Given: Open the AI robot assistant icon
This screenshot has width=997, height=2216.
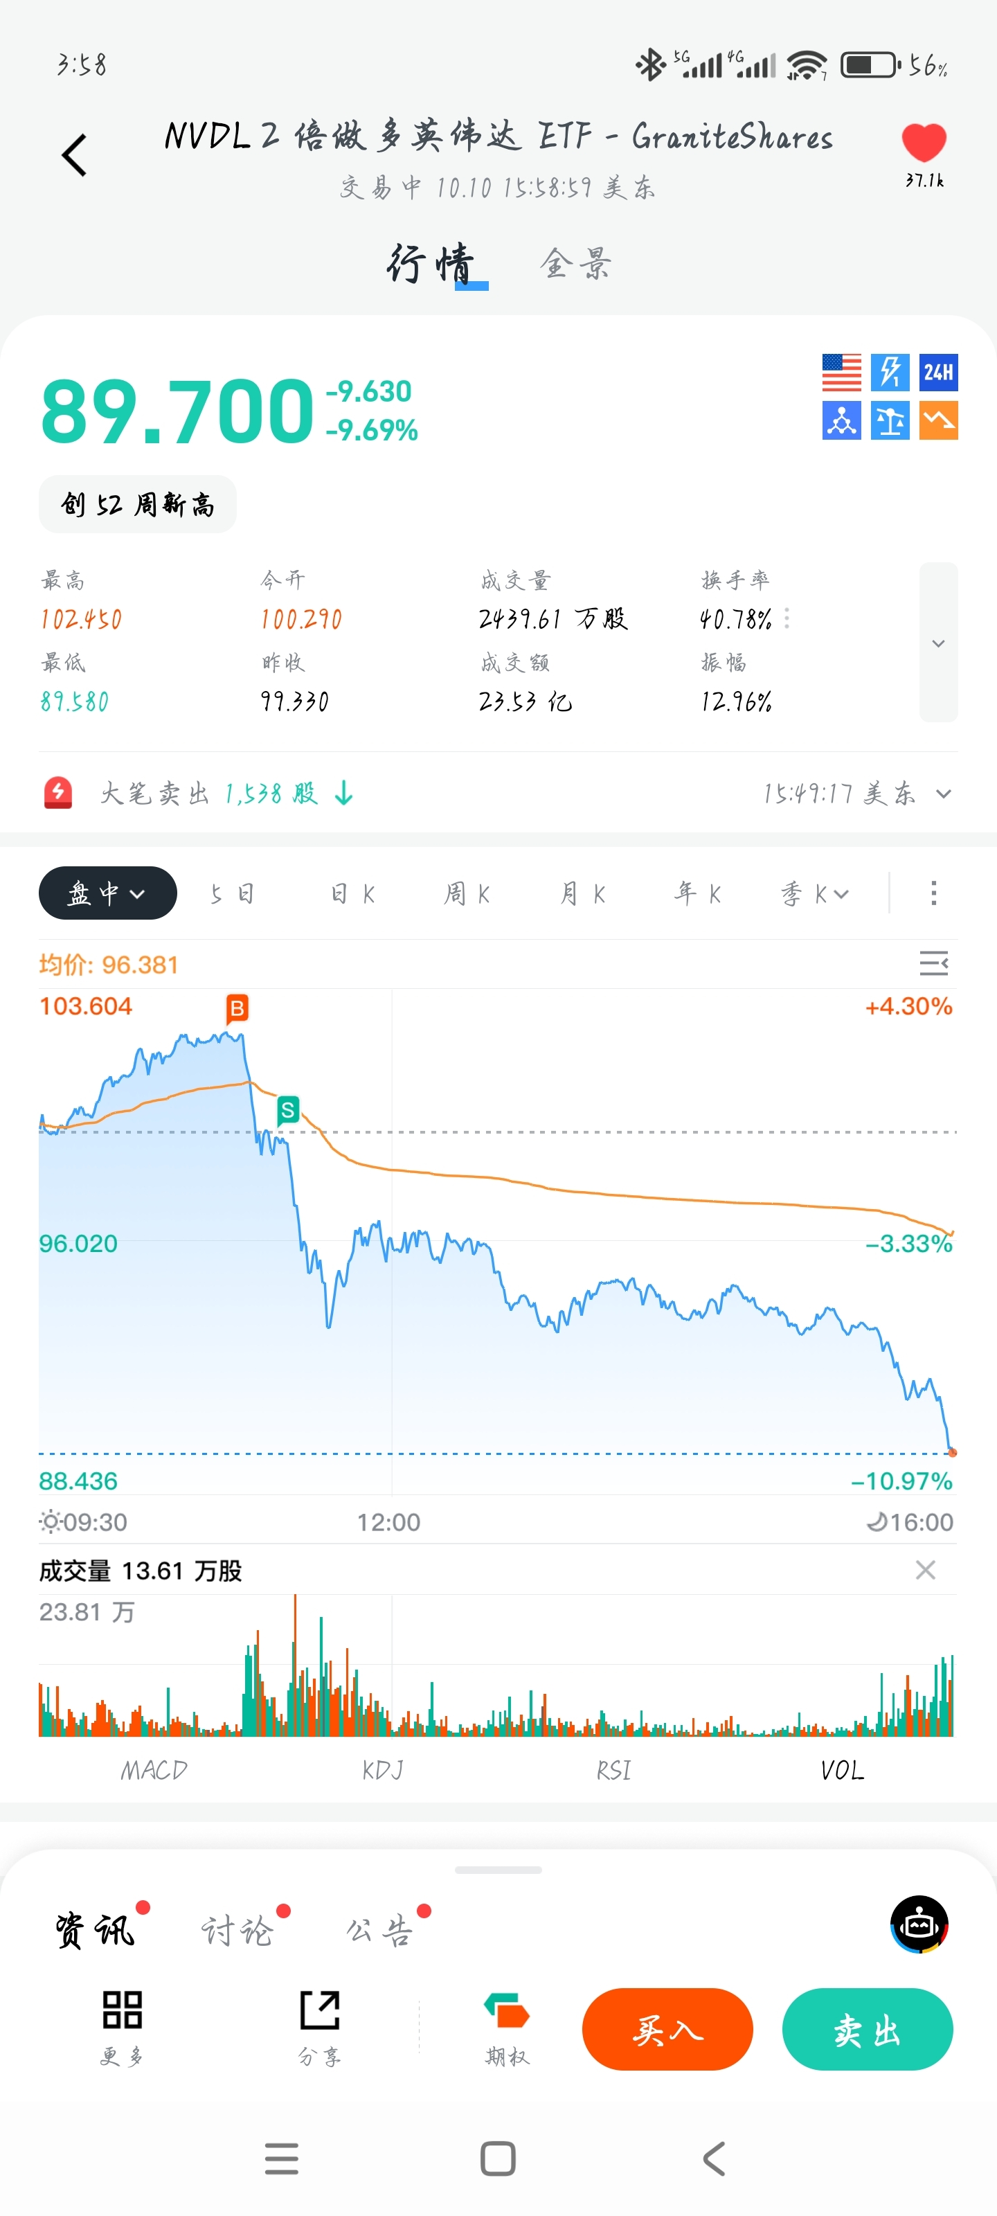Looking at the screenshot, I should coord(918,1924).
